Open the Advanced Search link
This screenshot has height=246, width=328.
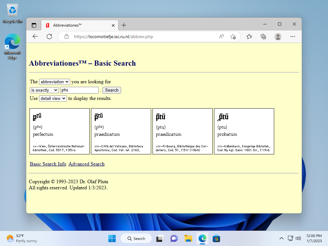[86, 164]
